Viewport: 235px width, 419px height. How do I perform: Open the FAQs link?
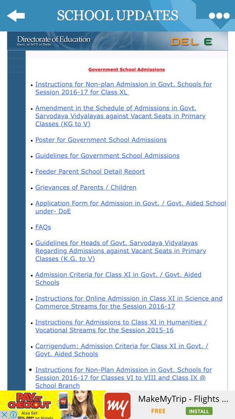coord(43,227)
